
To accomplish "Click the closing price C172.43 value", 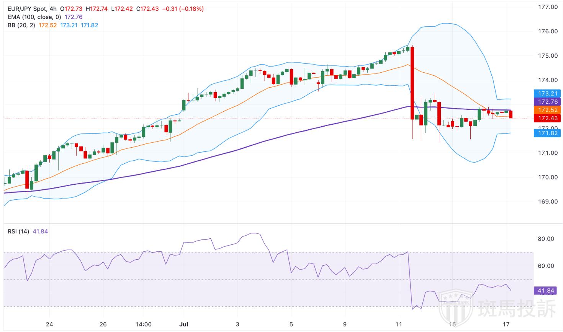I will [147, 9].
